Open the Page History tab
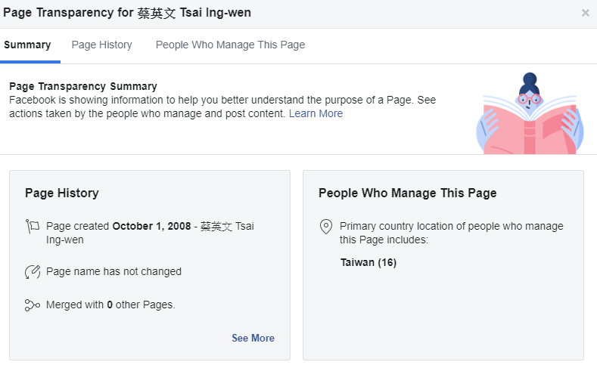The width and height of the screenshot is (597, 368). [x=101, y=45]
